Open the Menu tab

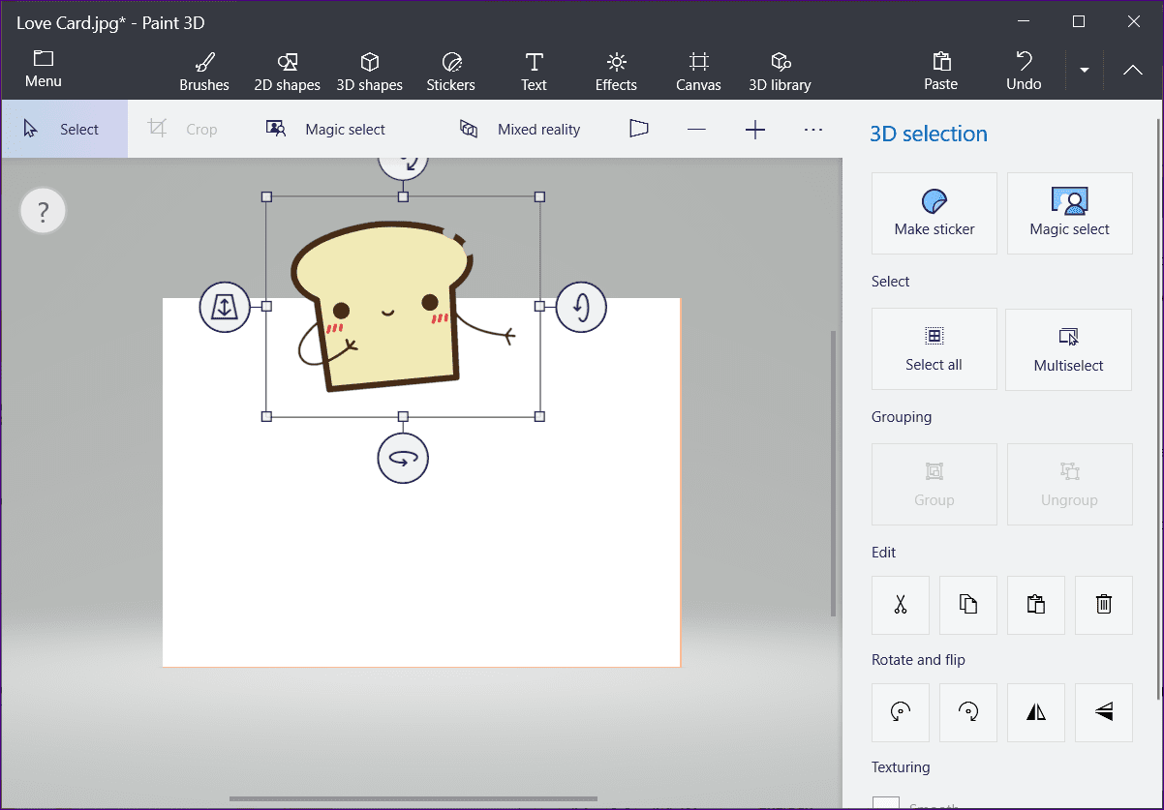(44, 70)
